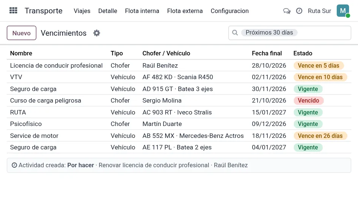Select AD 915 GT · Batea 3 ejes

178,89
